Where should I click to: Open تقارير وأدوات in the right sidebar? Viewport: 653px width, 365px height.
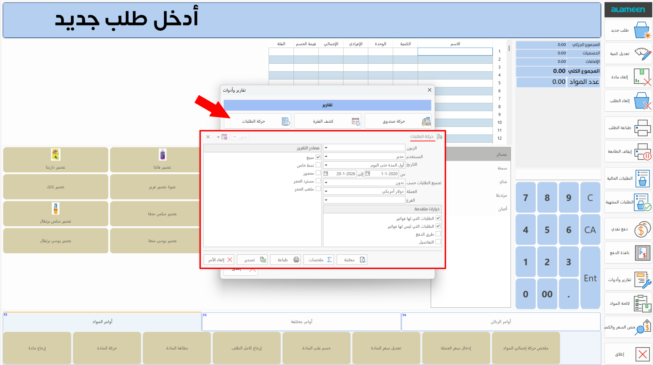628,280
